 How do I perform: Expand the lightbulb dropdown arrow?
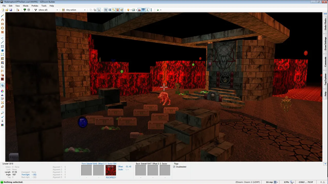pos(131,10)
